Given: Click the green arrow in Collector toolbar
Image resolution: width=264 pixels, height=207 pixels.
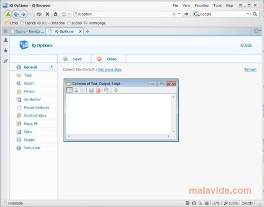Looking at the screenshot, I should 116,90.
